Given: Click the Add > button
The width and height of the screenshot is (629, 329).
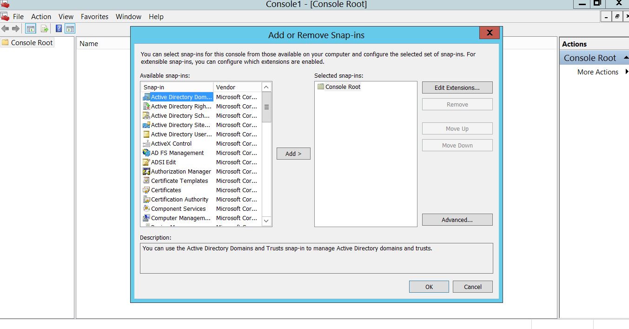Looking at the screenshot, I should [x=293, y=154].
